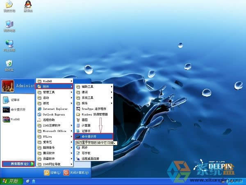Image resolution: width=246 pixels, height=185 pixels.
Task: Choose 画图 in accessories submenu
Action: point(84,120)
